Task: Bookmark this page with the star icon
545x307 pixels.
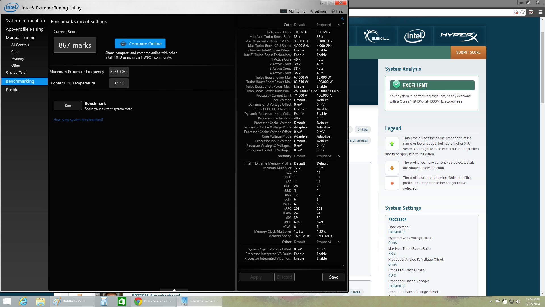Action: coord(522,12)
